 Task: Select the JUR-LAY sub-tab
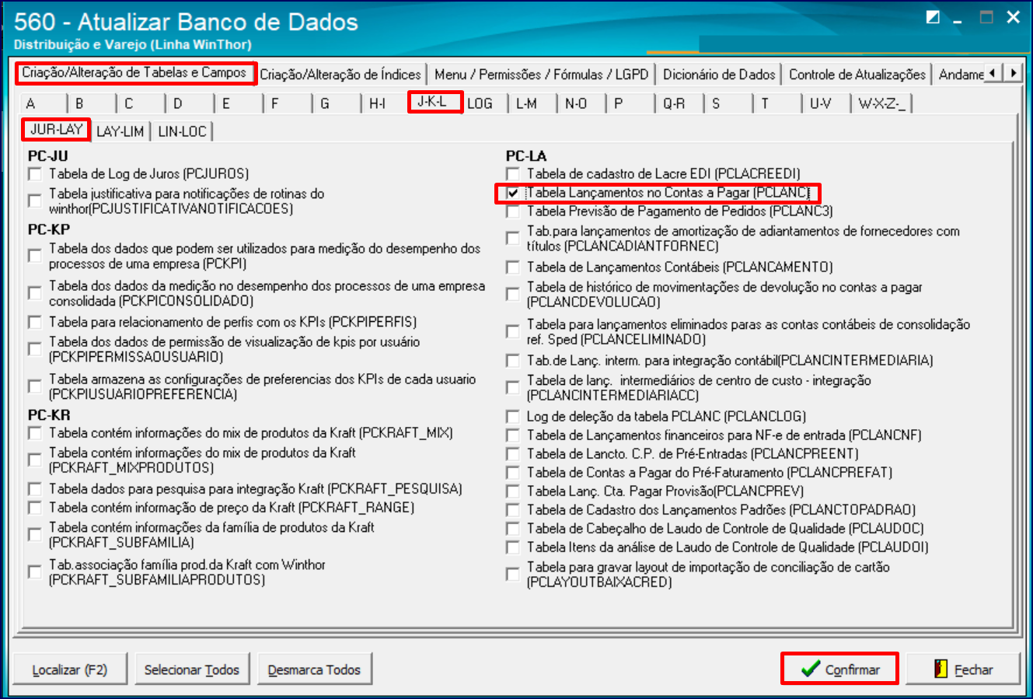pos(57,129)
